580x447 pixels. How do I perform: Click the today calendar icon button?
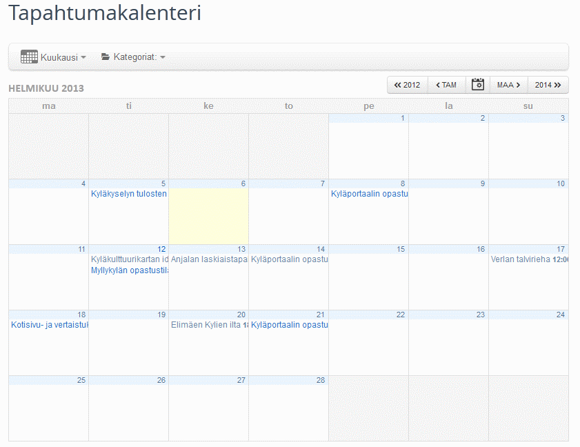(x=477, y=85)
